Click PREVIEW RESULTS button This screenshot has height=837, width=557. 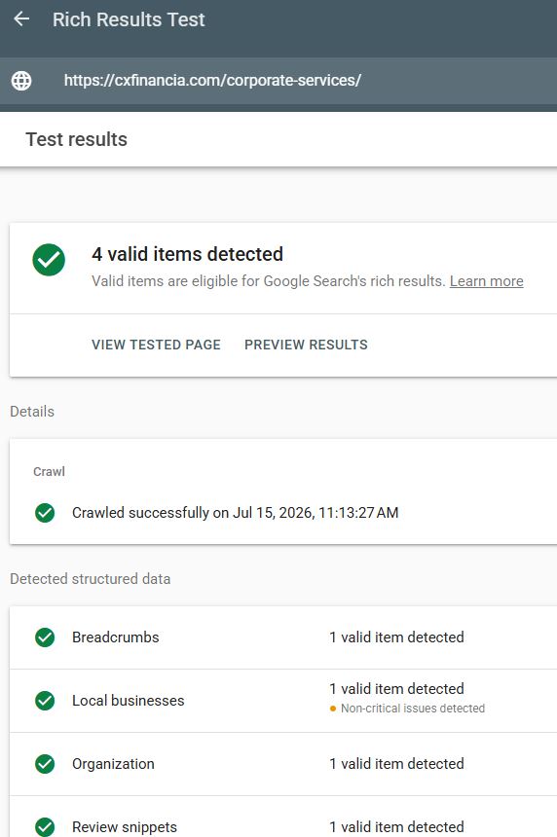tap(306, 345)
